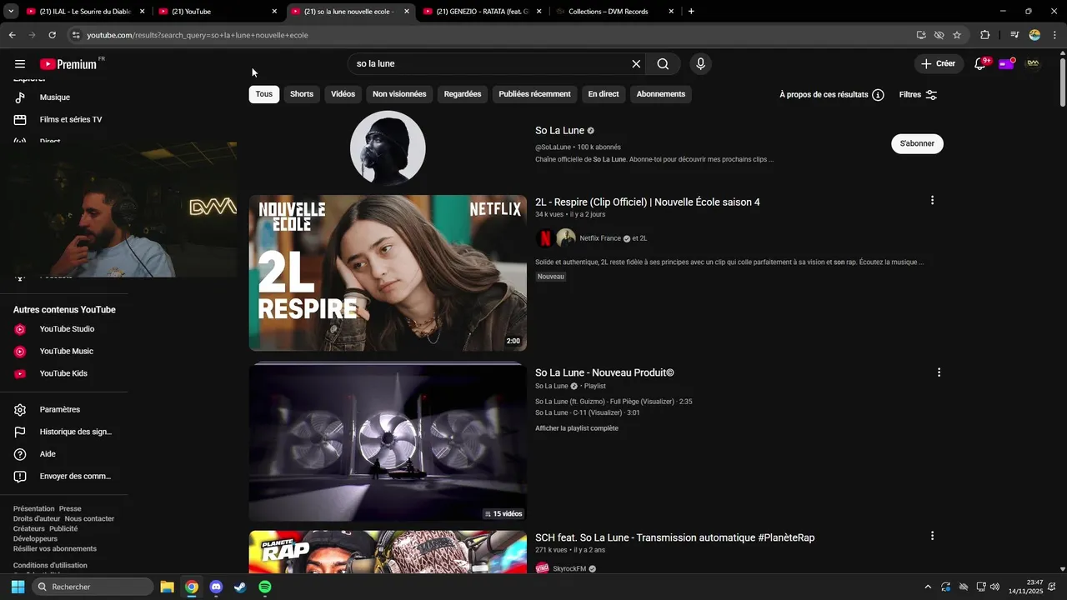Open Discord from the taskbar
The height and width of the screenshot is (600, 1067).
pyautogui.click(x=216, y=587)
